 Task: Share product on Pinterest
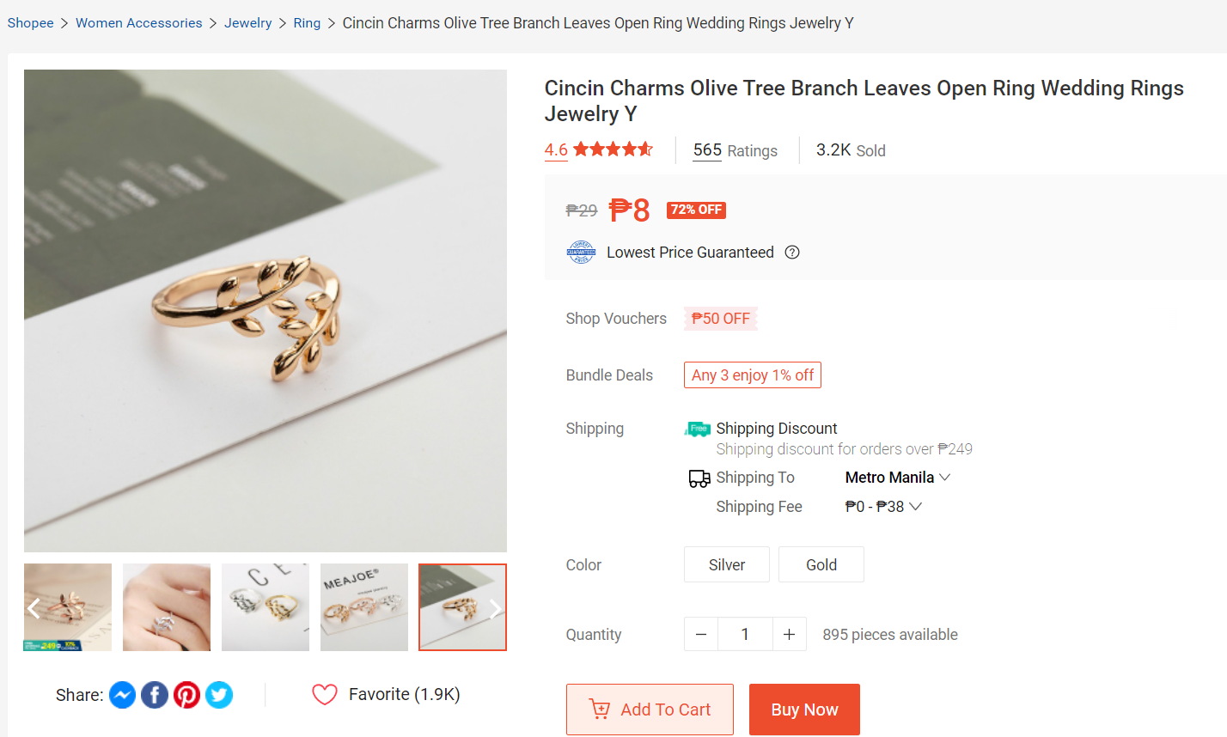(x=186, y=695)
